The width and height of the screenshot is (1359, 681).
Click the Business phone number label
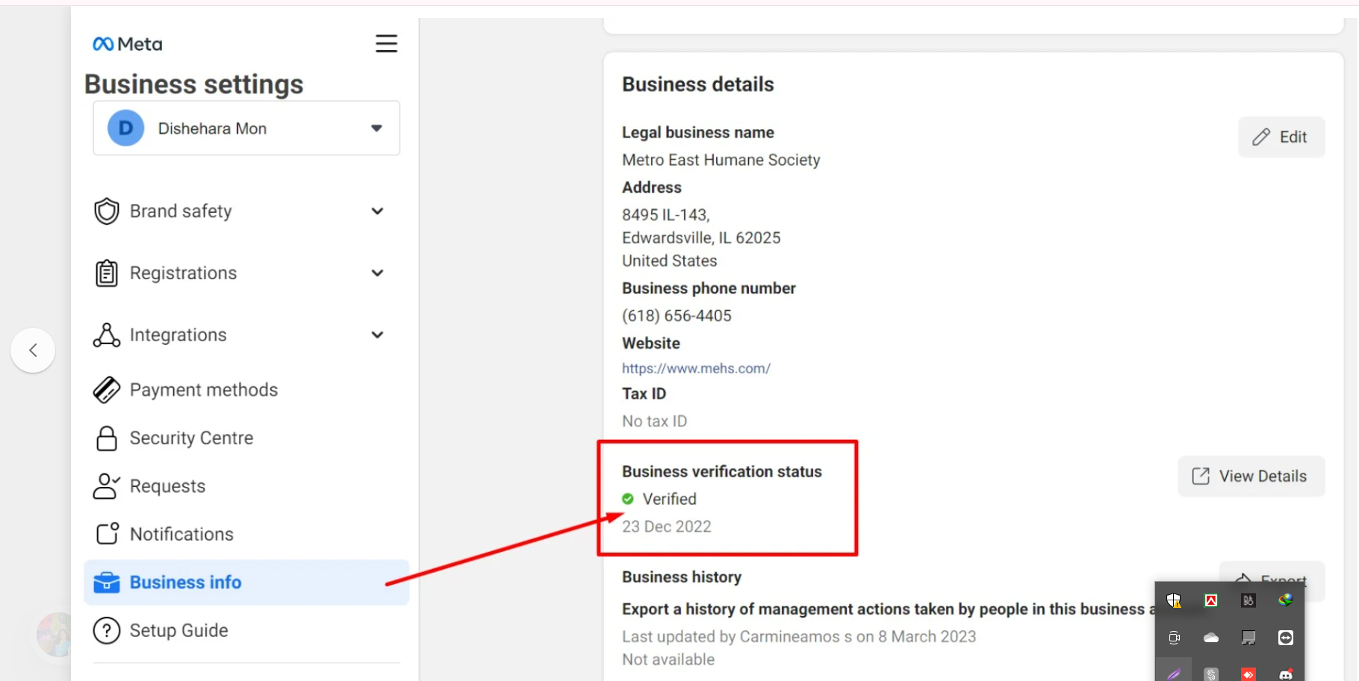pos(709,288)
